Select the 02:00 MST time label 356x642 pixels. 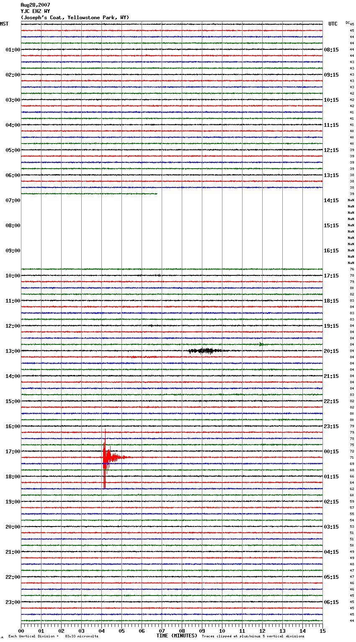(x=13, y=75)
